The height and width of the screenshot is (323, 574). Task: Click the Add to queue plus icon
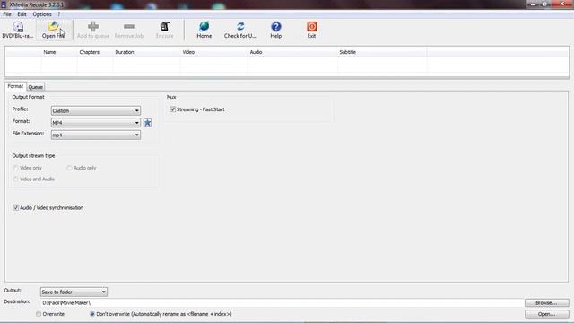(x=93, y=27)
